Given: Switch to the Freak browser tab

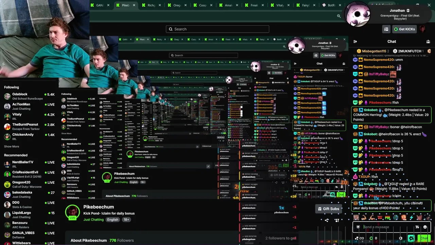Looking at the screenshot, I should coord(254,5).
